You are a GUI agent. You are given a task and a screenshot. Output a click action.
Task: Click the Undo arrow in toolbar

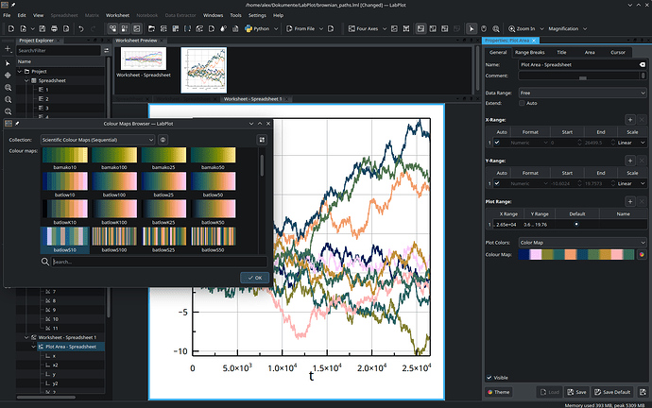click(x=82, y=29)
